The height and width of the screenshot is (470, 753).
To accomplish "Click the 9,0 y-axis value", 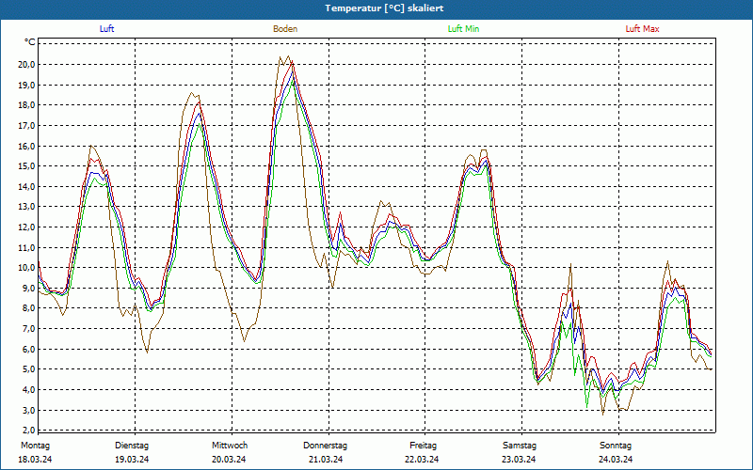I will (x=28, y=288).
